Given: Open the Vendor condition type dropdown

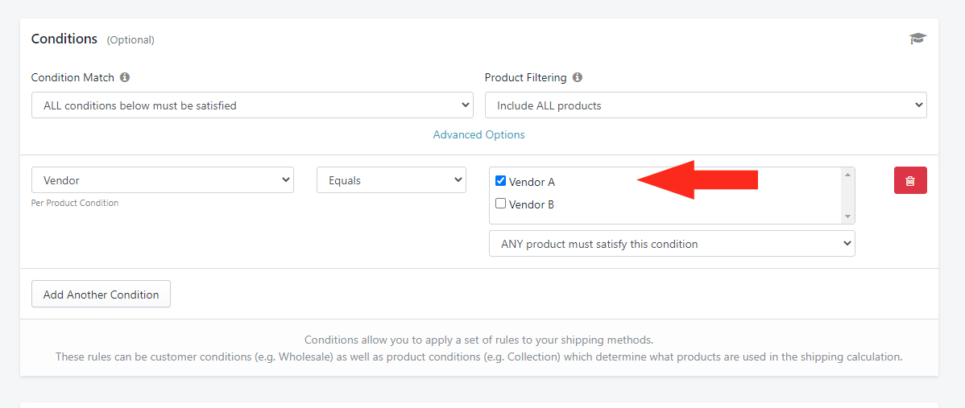Looking at the screenshot, I should (x=163, y=180).
